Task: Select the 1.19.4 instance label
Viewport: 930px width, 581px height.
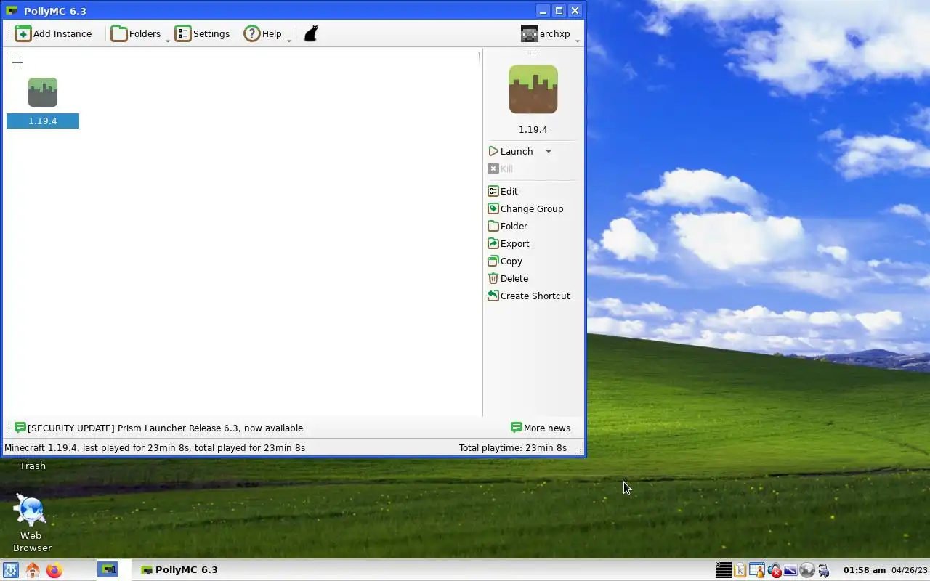Action: tap(43, 121)
